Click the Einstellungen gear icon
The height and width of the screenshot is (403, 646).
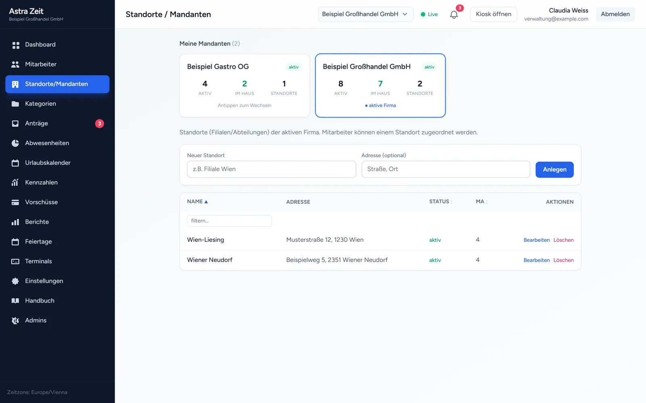point(15,281)
